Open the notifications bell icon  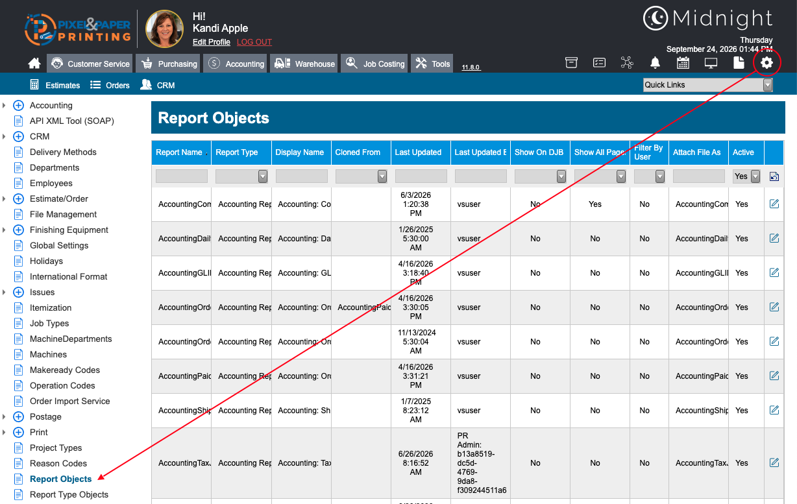pyautogui.click(x=656, y=63)
